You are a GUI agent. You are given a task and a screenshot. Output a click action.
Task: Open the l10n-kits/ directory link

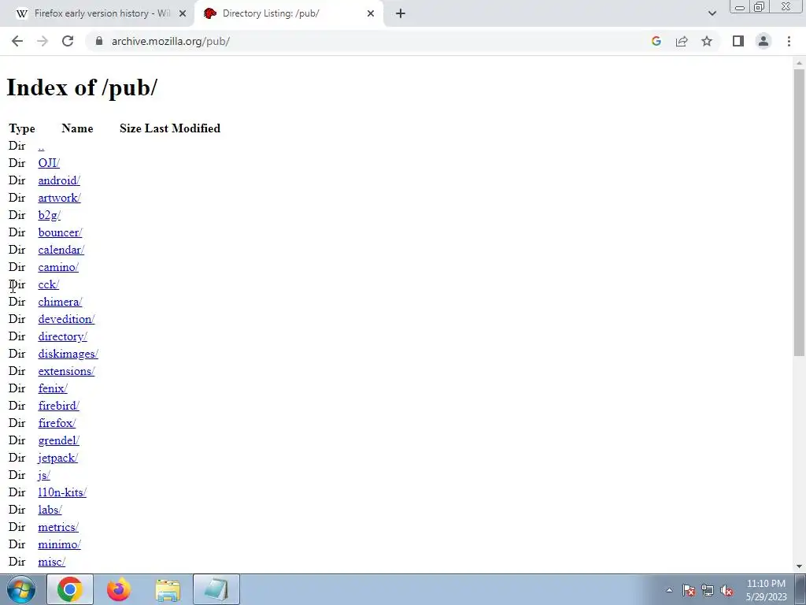click(x=62, y=492)
